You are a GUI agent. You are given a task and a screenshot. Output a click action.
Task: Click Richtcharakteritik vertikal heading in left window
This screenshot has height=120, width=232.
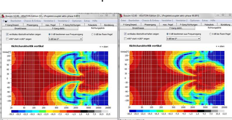(27, 46)
